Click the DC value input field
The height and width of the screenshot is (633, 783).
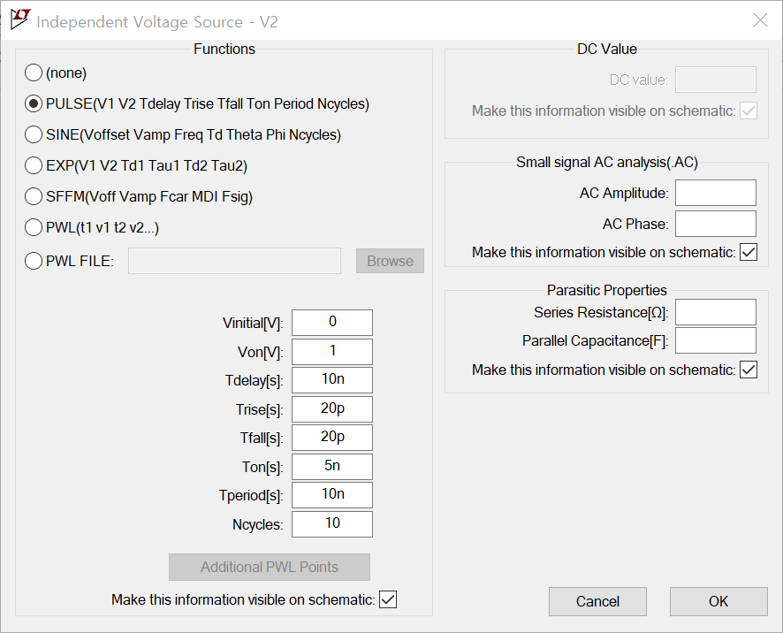pos(716,80)
